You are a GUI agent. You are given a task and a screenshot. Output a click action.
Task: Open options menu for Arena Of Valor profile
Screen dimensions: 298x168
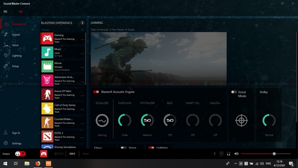pos(82,96)
